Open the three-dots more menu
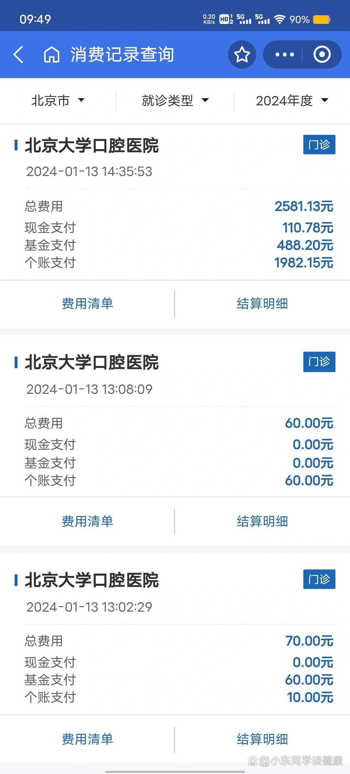The image size is (350, 774). 284,54
